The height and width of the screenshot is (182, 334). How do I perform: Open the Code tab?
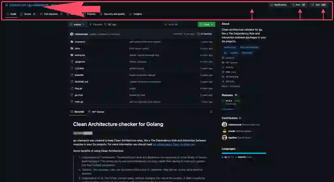pos(11,14)
